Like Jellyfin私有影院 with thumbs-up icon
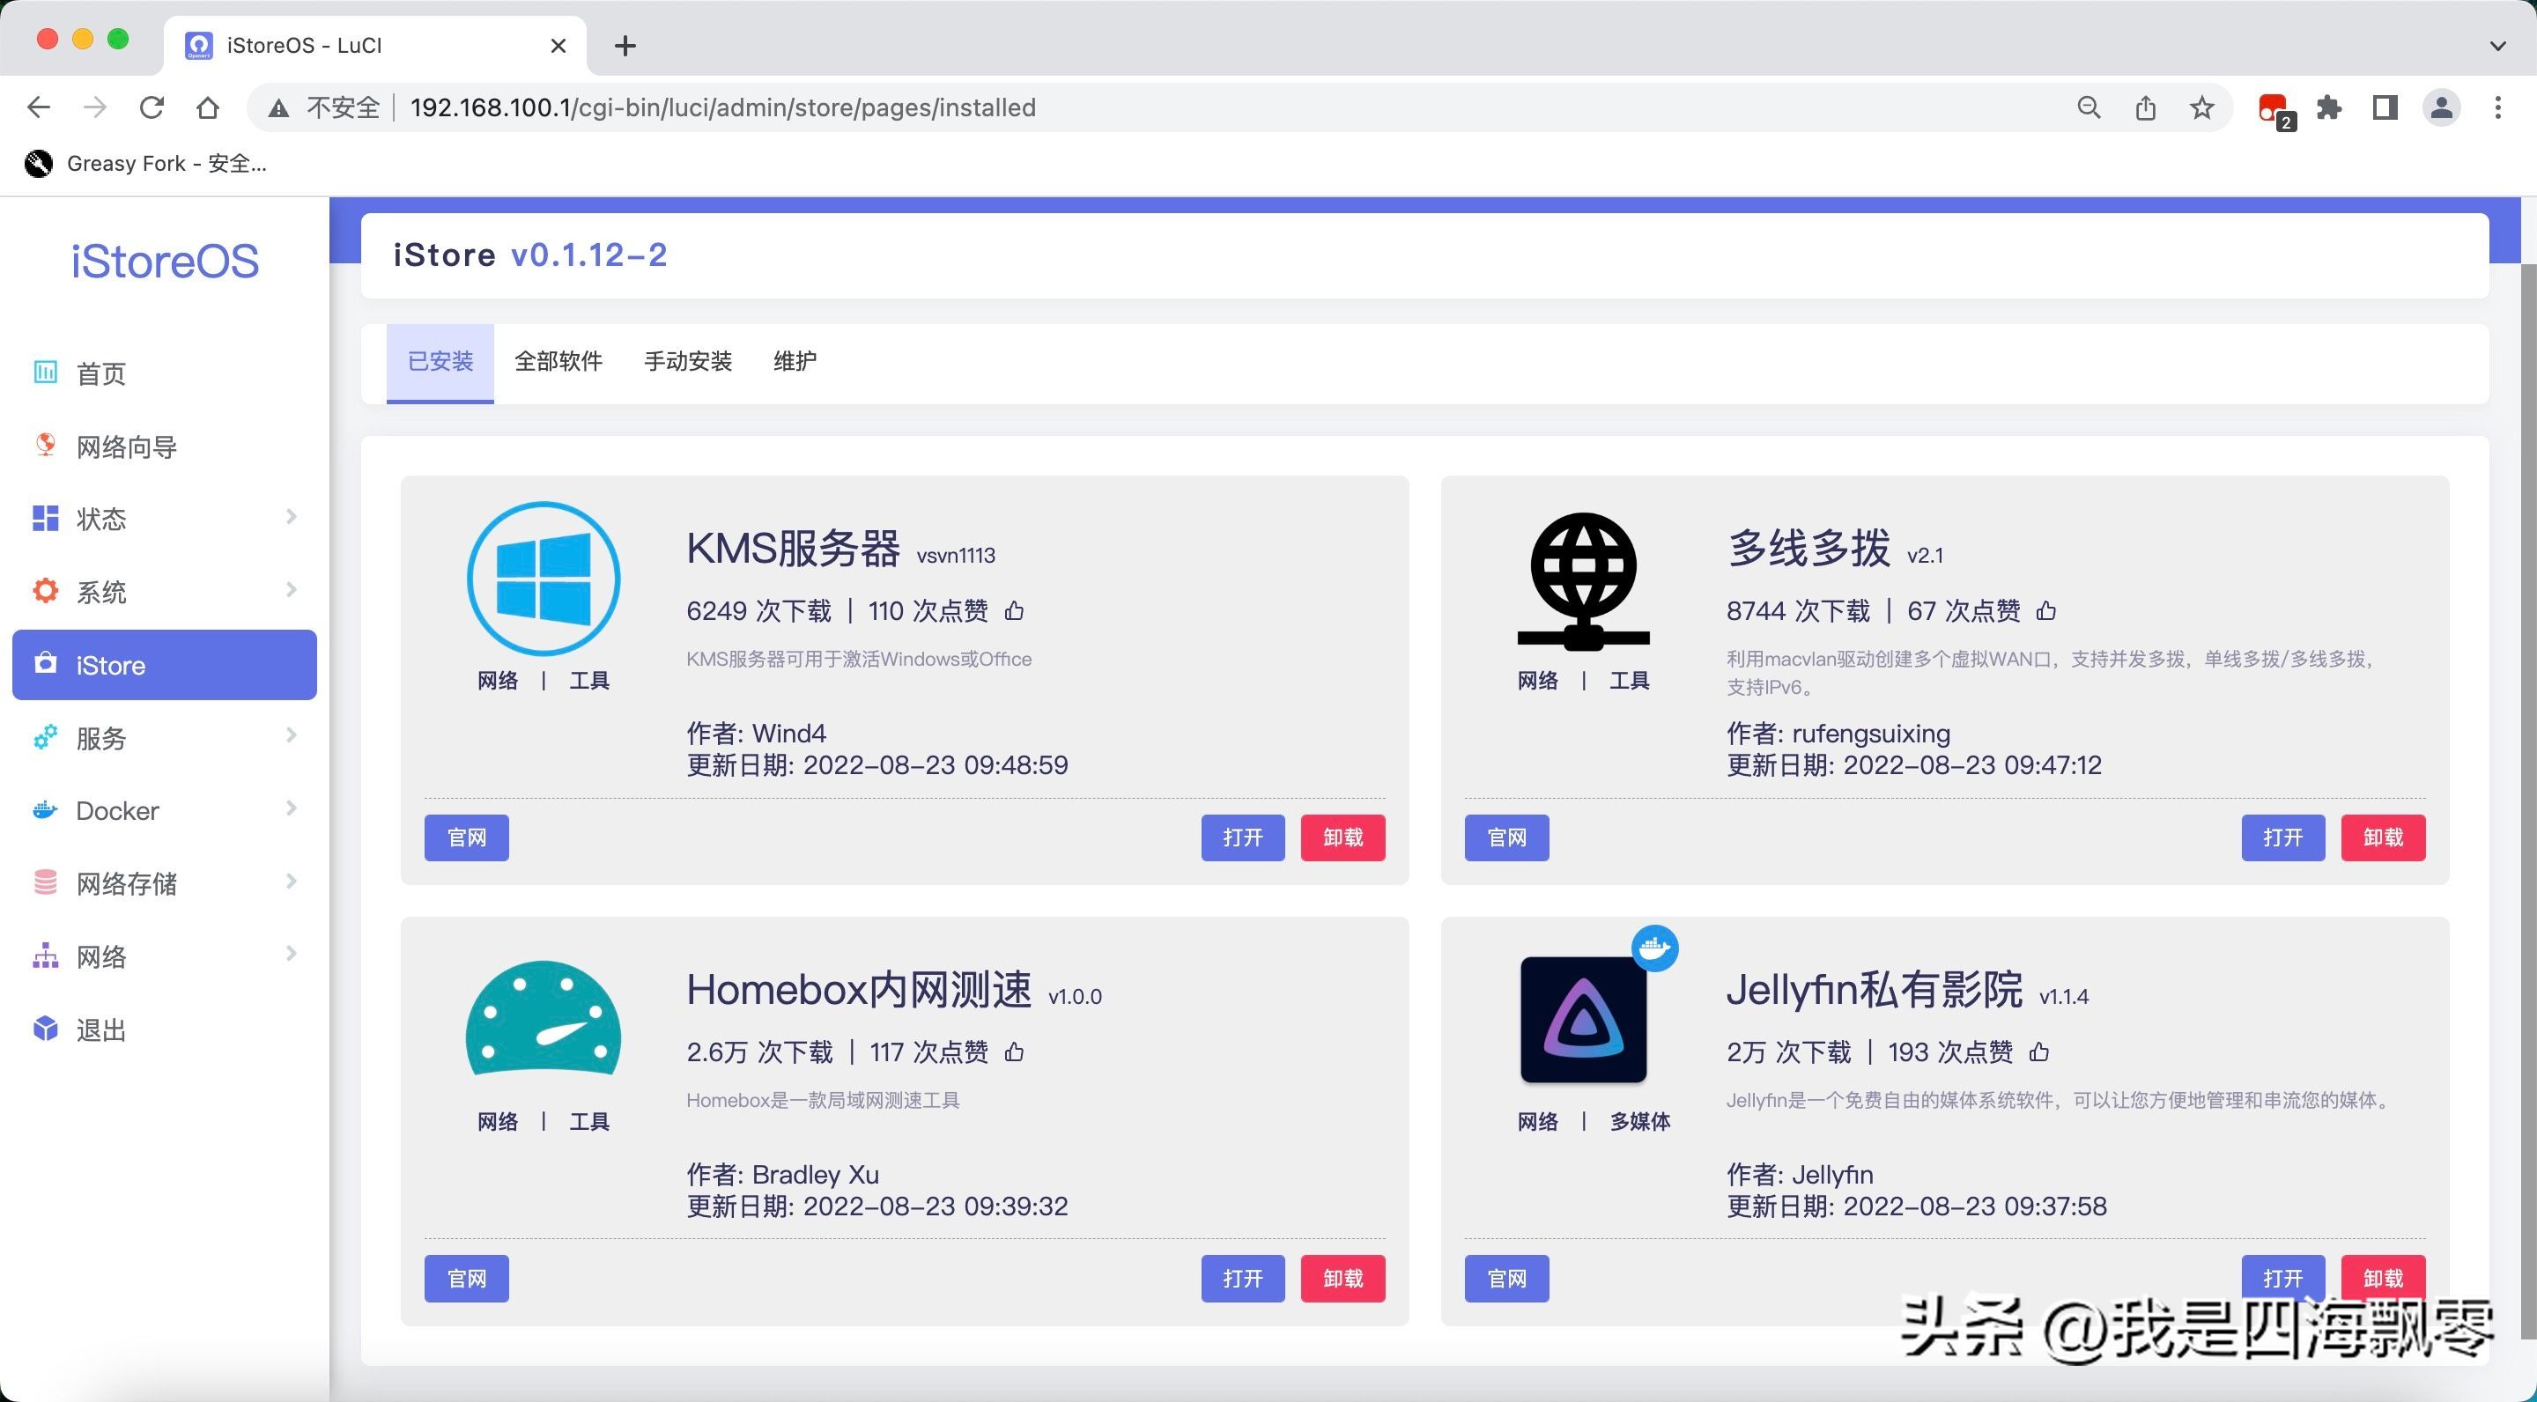This screenshot has height=1402, width=2537. tap(2038, 1052)
